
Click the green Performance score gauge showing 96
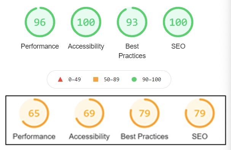pos(40,22)
